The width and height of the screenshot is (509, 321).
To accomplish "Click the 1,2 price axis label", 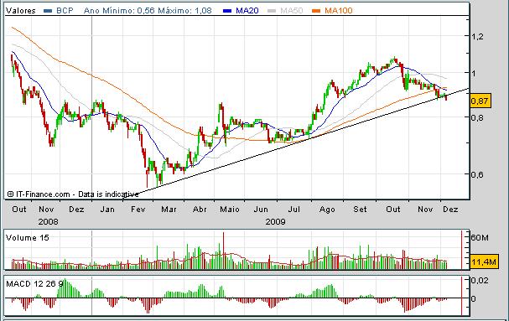I will tap(477, 37).
